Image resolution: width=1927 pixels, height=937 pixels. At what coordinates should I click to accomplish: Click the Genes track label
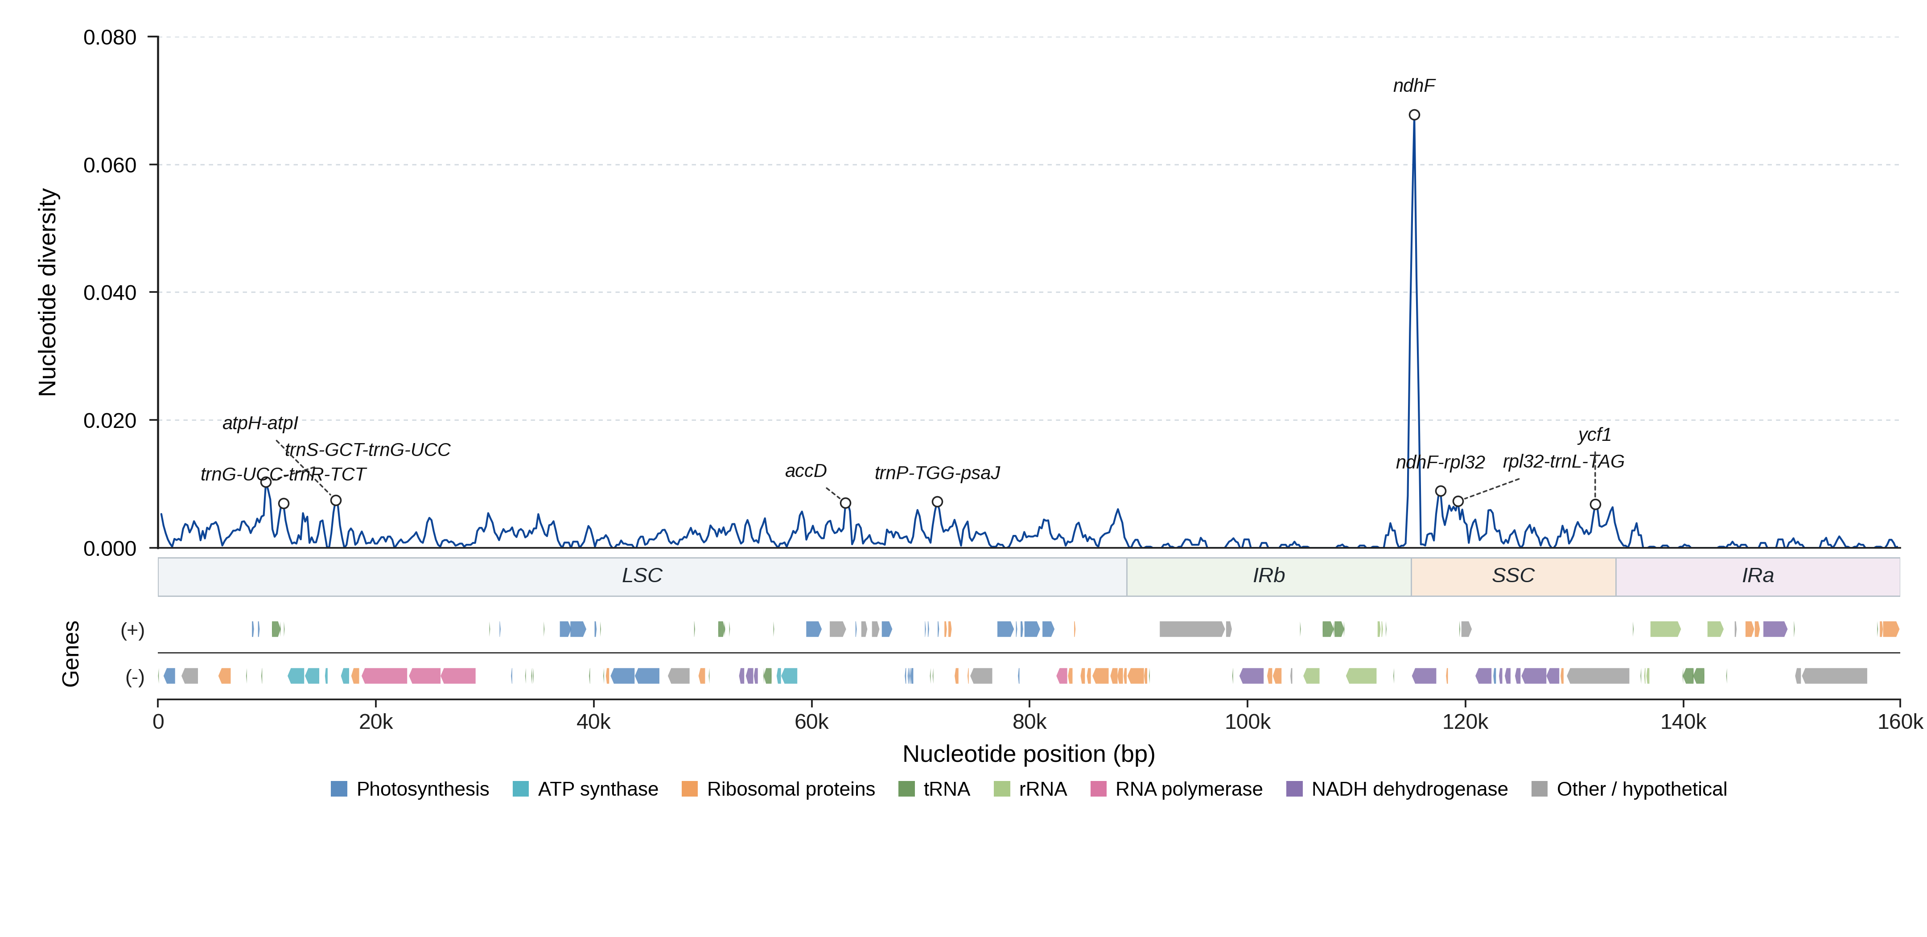(x=70, y=653)
